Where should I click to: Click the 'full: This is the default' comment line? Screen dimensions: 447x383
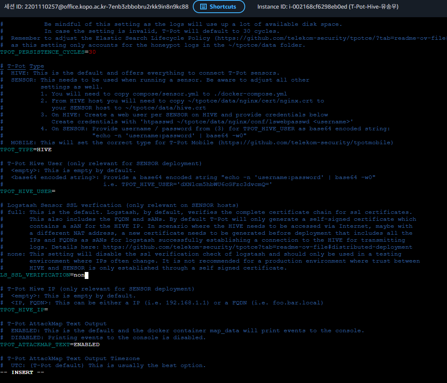point(206,213)
